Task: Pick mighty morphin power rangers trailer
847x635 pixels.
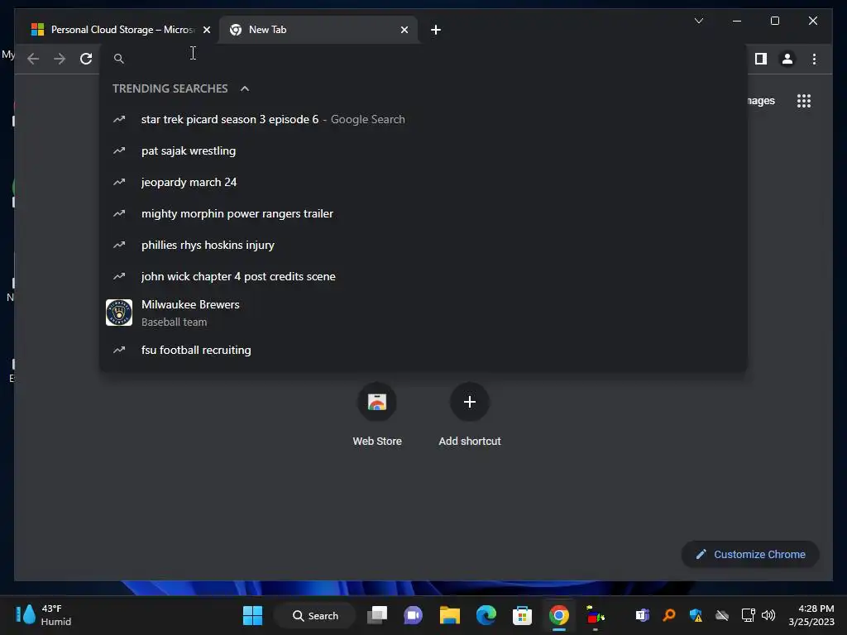Action: pyautogui.click(x=423, y=213)
